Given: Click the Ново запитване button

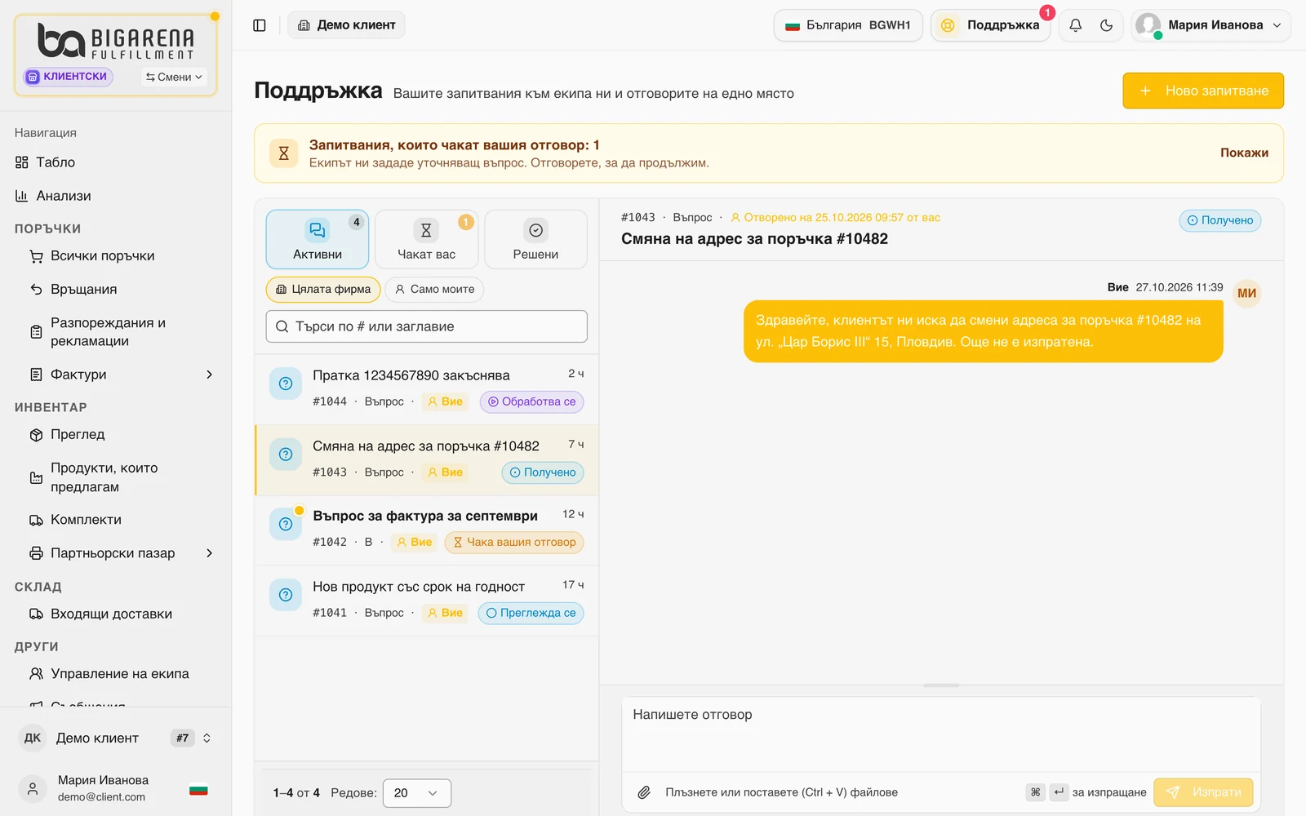Looking at the screenshot, I should point(1203,91).
